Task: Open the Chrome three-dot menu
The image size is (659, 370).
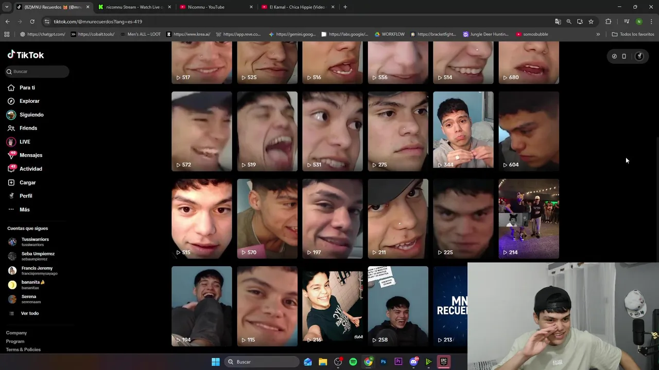Action: click(652, 22)
